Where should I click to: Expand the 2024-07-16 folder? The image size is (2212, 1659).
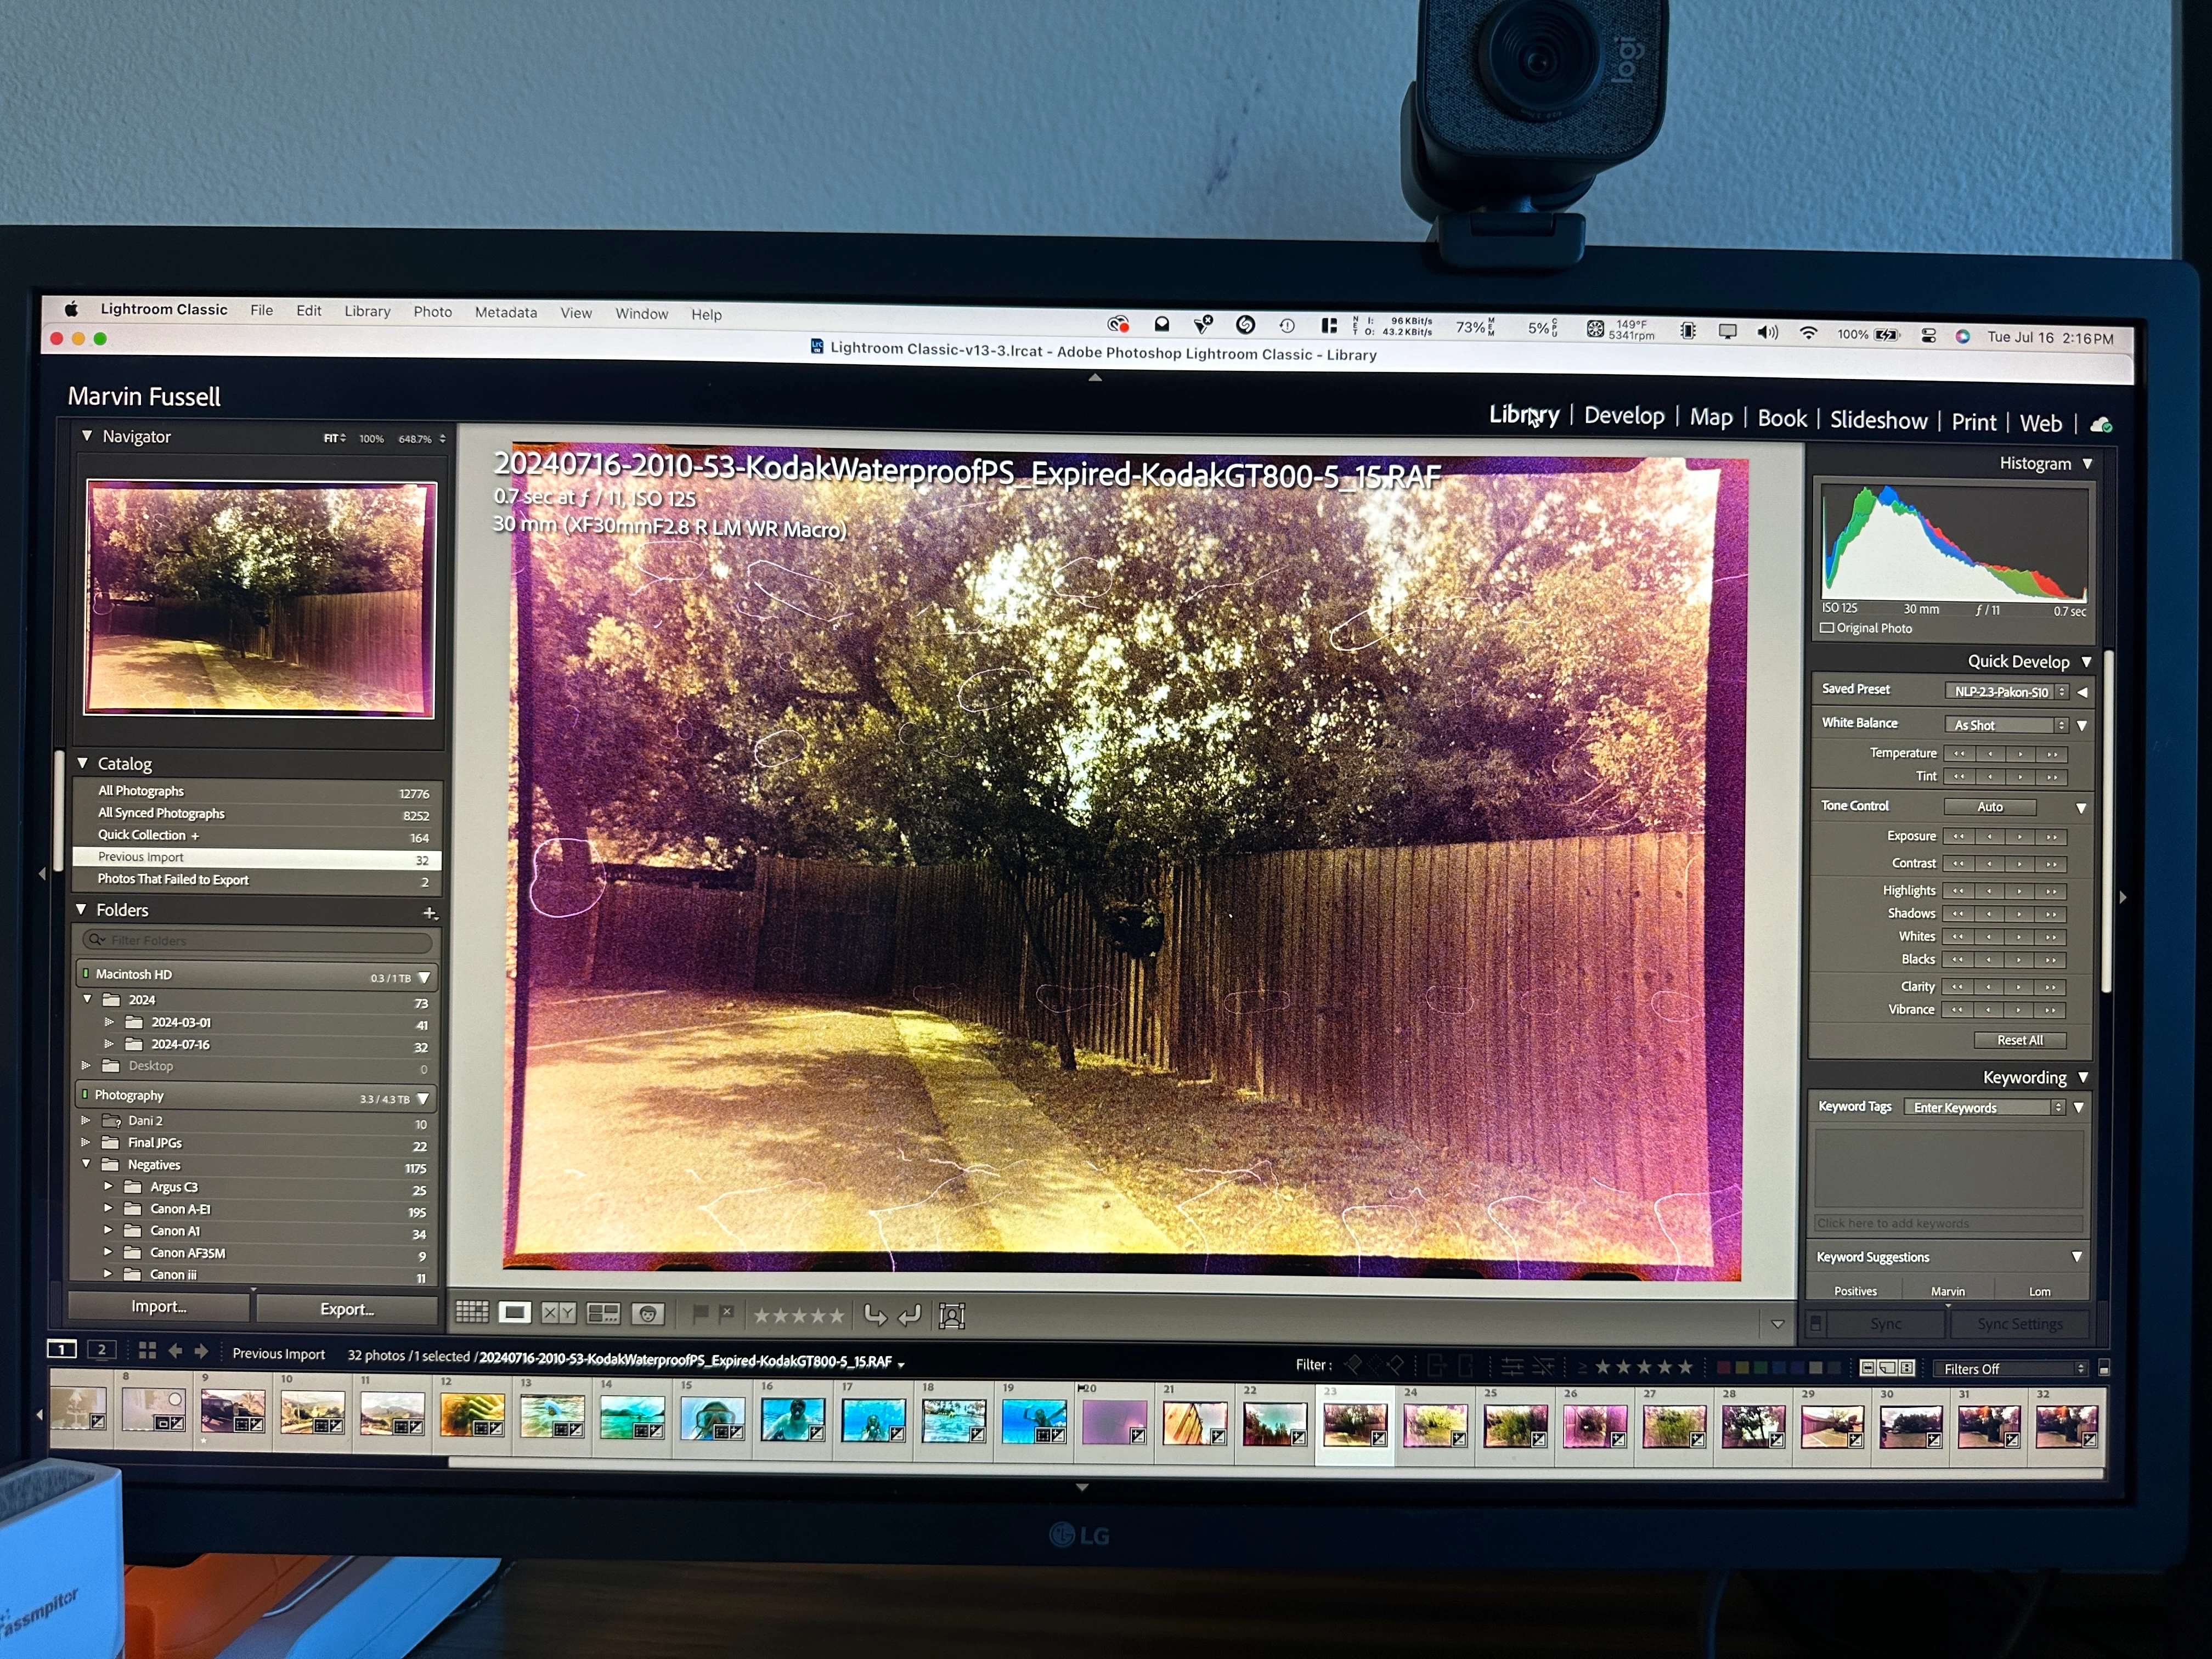109,1044
